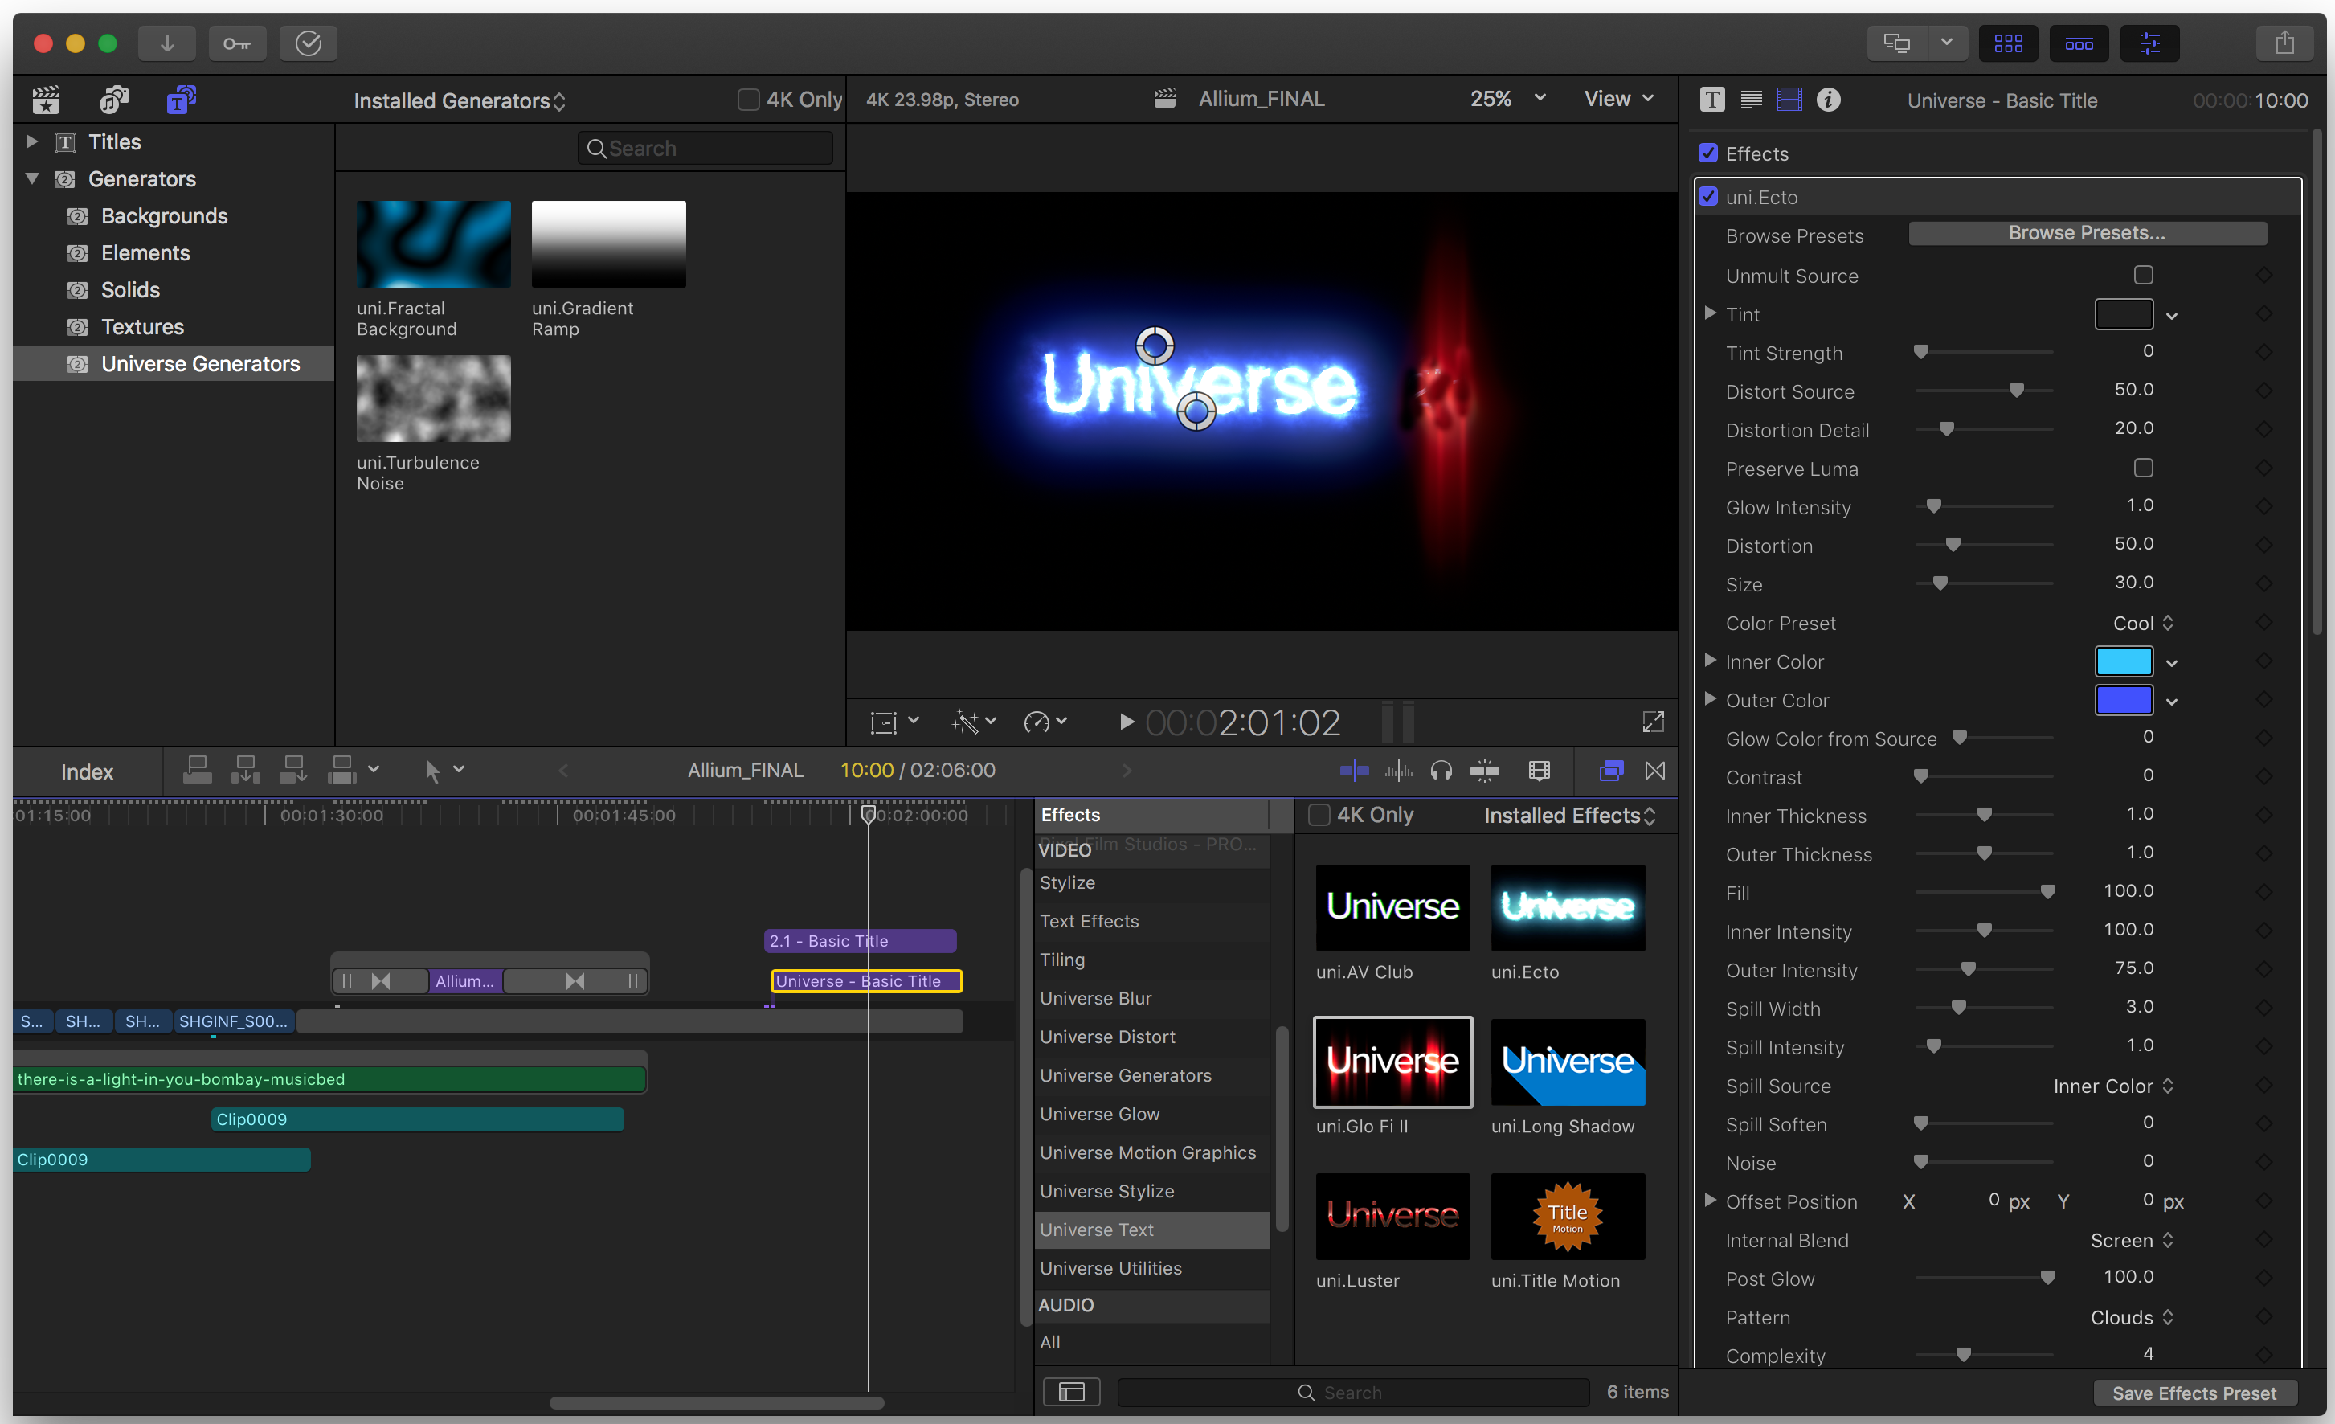Open the Text inspector T icon
The width and height of the screenshot is (2335, 1424).
click(1711, 100)
